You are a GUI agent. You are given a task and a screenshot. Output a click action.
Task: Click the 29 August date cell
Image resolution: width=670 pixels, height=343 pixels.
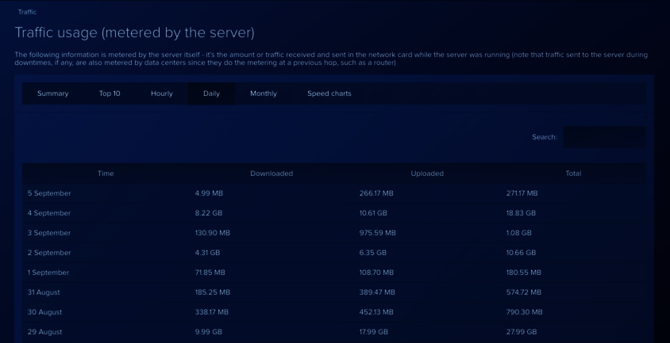click(44, 332)
